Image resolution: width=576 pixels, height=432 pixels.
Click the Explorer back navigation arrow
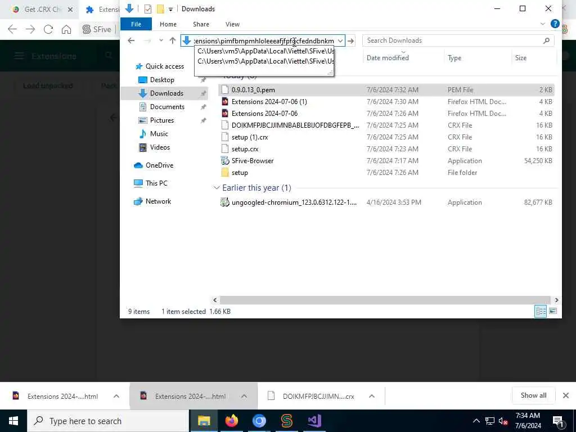(x=131, y=40)
